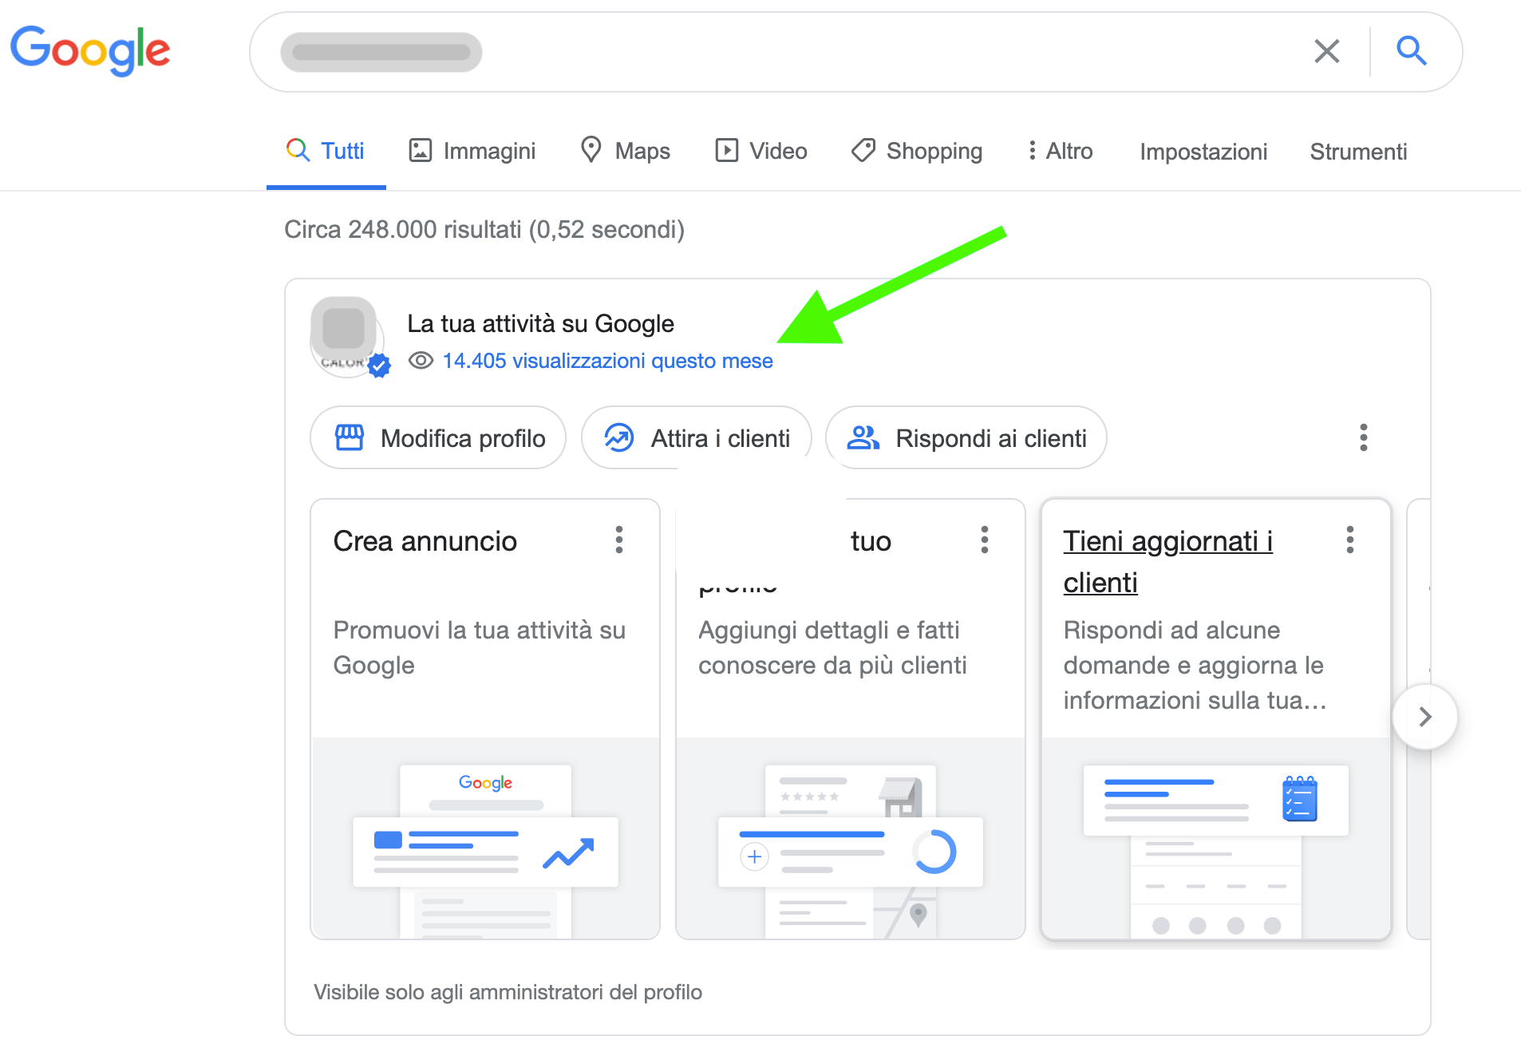Open the business panel three-dot menu

[1364, 437]
